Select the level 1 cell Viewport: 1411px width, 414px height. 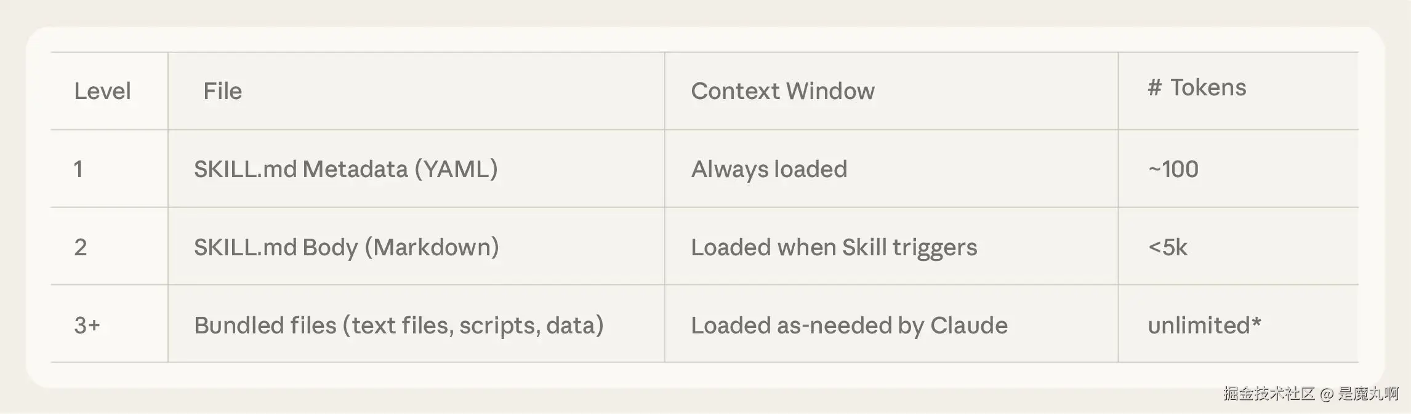(78, 169)
